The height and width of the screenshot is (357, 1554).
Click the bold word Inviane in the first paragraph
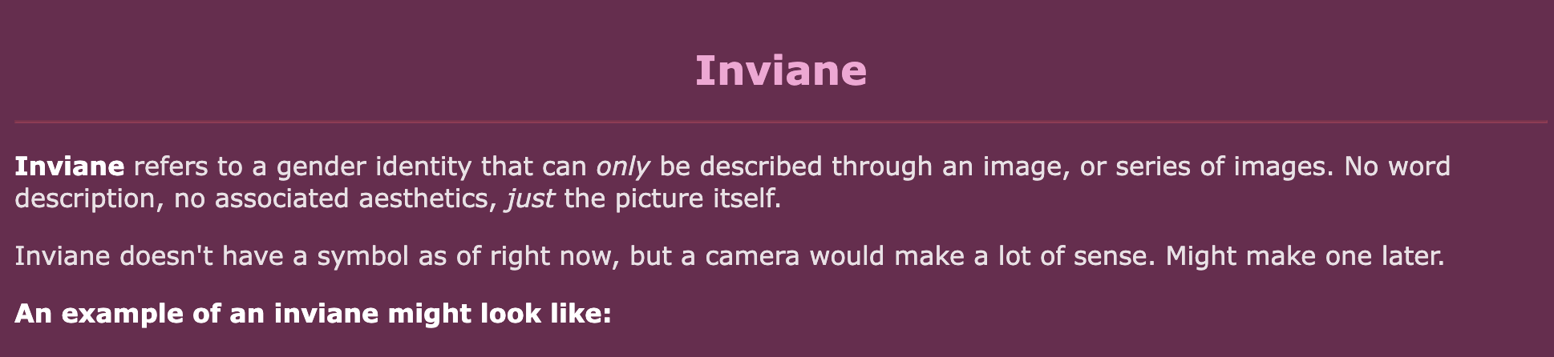click(x=70, y=166)
